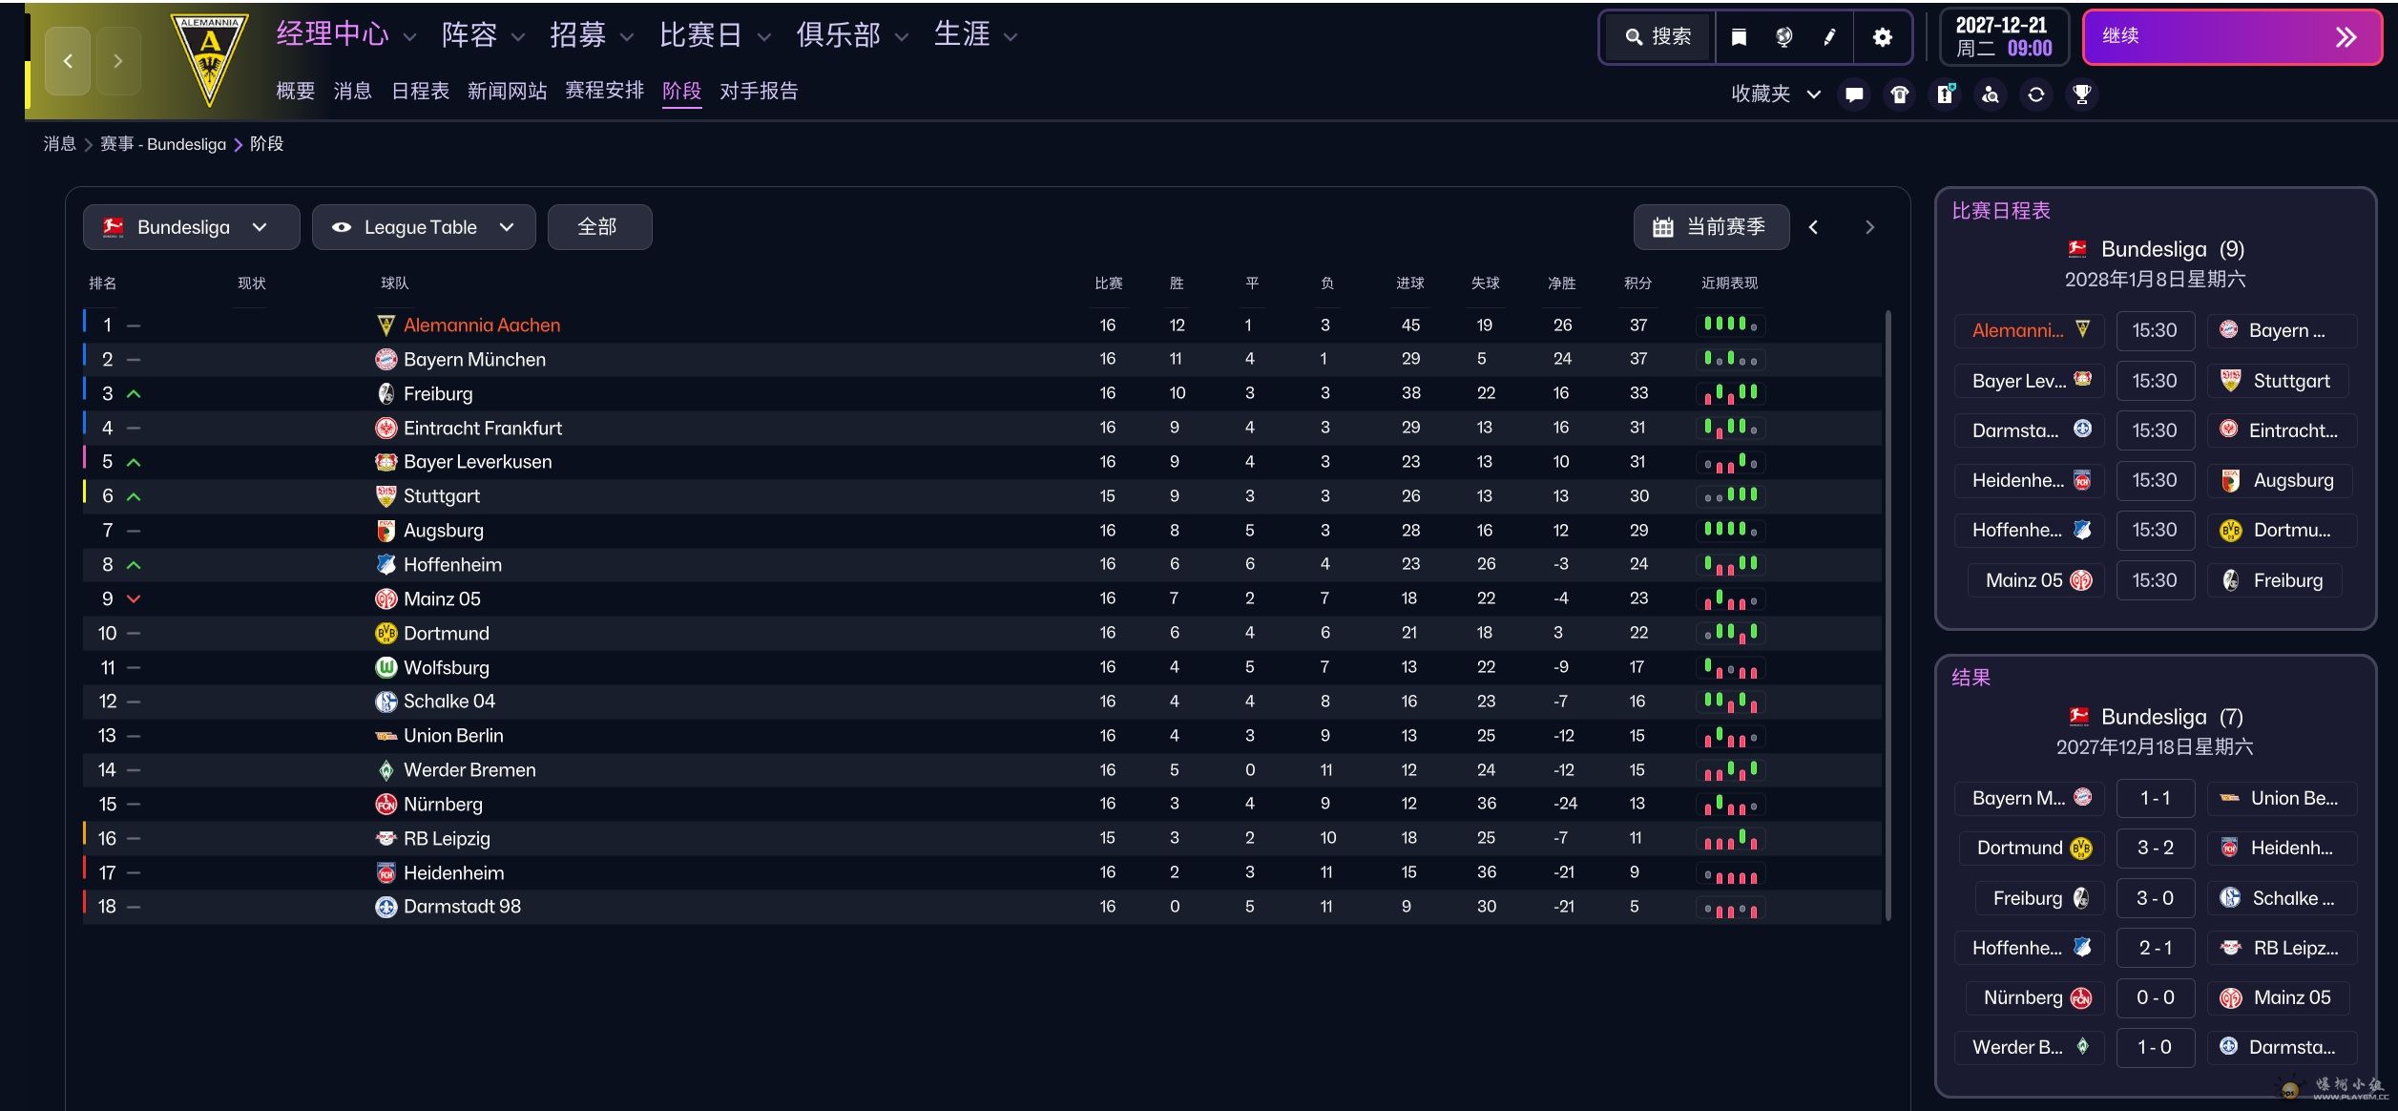
Task: Open the globe icon in top toolbar
Action: coord(1783,37)
